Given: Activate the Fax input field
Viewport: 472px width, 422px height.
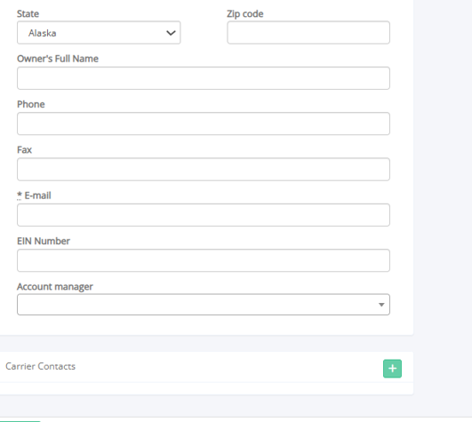Looking at the screenshot, I should coord(204,170).
